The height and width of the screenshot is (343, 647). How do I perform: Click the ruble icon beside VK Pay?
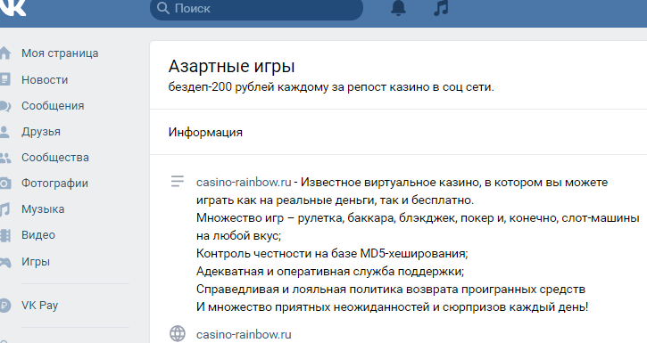pos(5,306)
